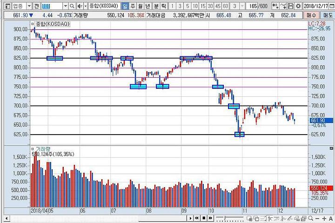Click the left scroll arrow of horizontal scrollbar
The width and height of the screenshot is (335, 223).
pos(7,218)
